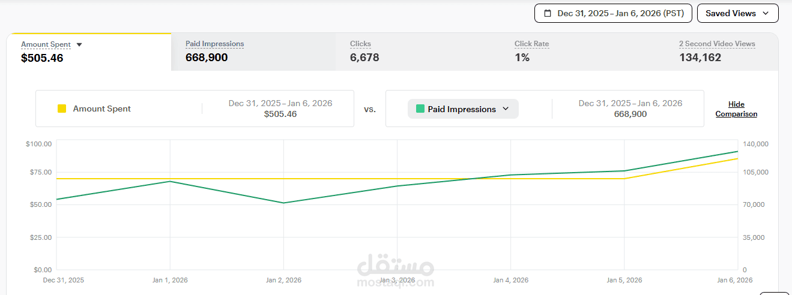This screenshot has width=792, height=295.
Task: Click the Jan 5, 2026 point on yellow line
Action: tap(624, 179)
